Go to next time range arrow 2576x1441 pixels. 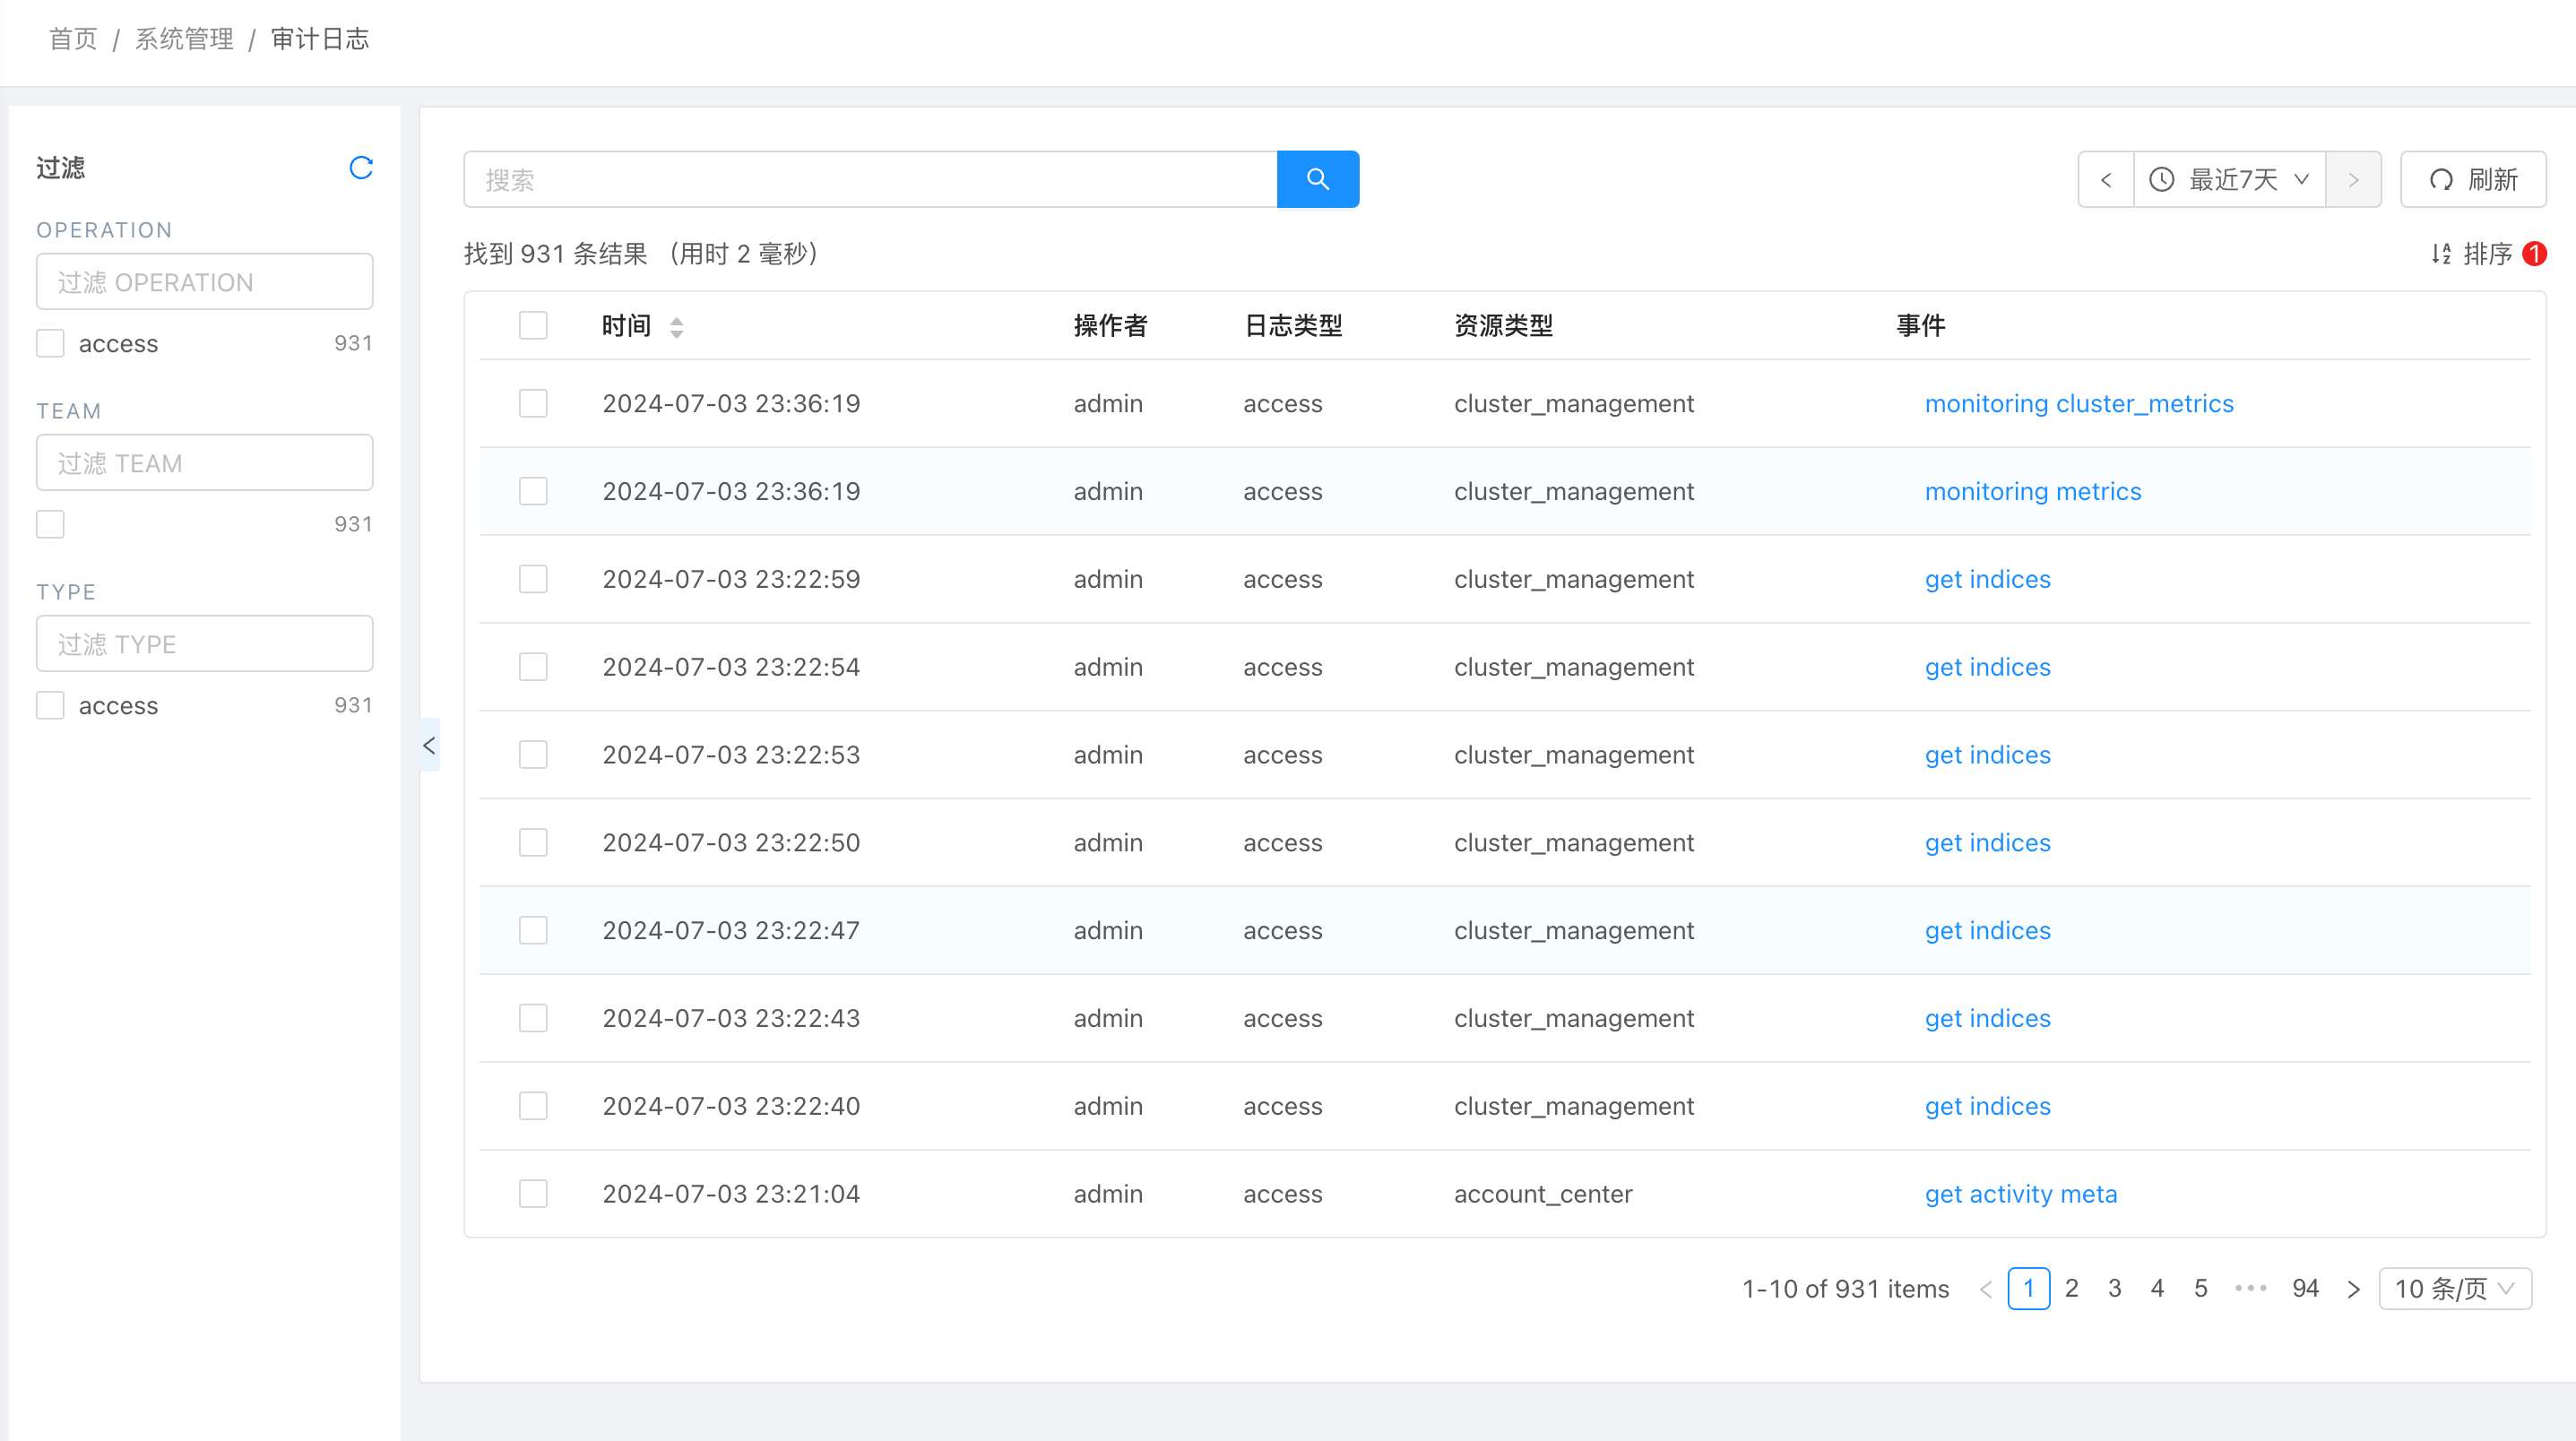[2353, 180]
